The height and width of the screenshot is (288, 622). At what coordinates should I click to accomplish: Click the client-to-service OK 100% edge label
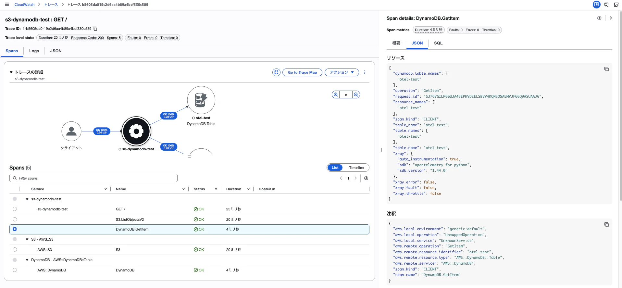click(x=102, y=131)
